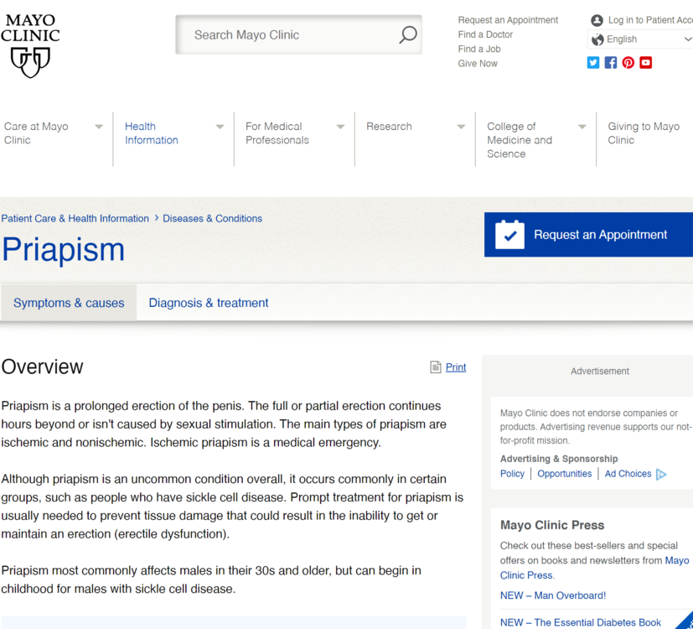
Task: Click the search magnifying glass icon
Action: pyautogui.click(x=407, y=34)
